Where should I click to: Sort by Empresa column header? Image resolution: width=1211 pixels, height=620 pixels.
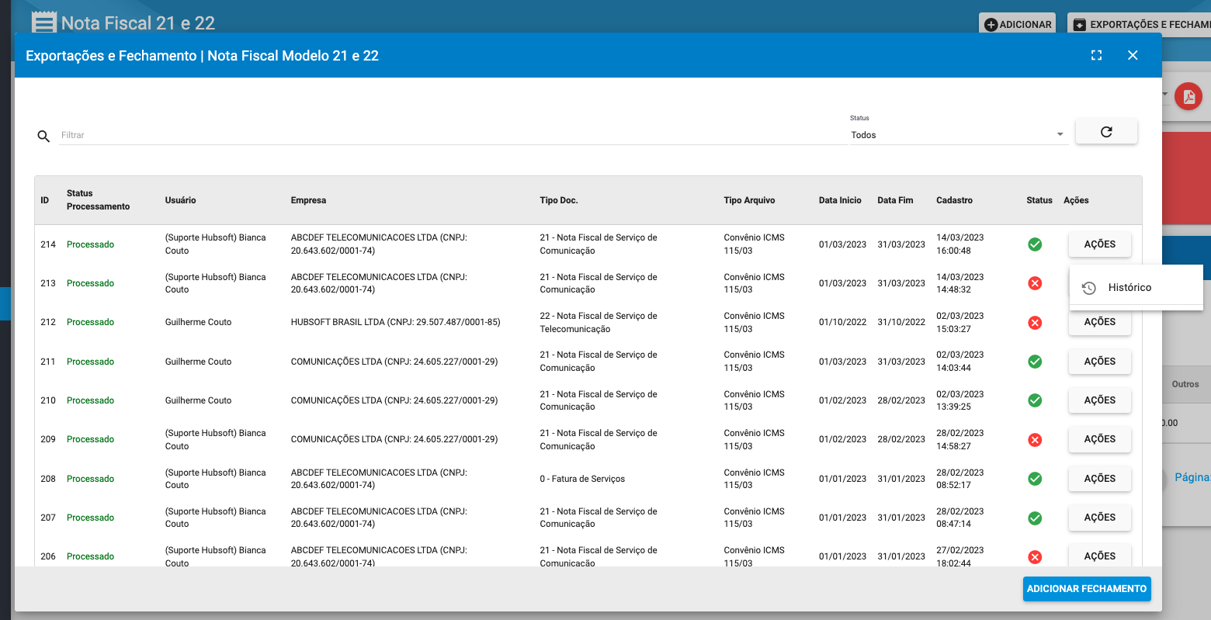tap(308, 200)
